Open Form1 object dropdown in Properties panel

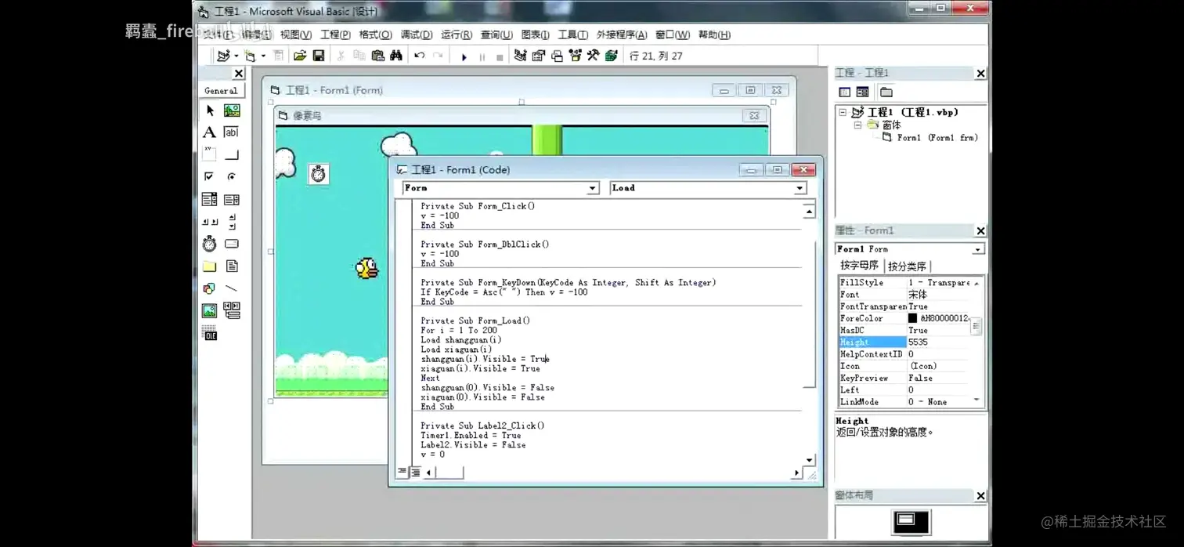[977, 249]
